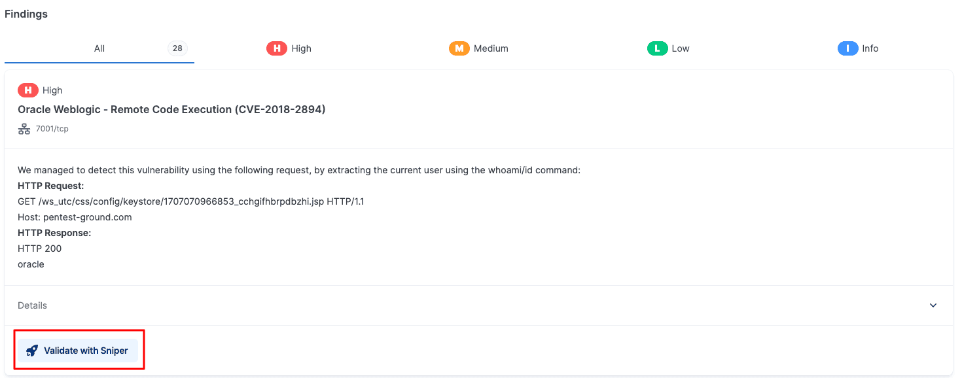The height and width of the screenshot is (378, 962).
Task: Click the network port icon beside 7001/tcp
Action: tap(24, 128)
